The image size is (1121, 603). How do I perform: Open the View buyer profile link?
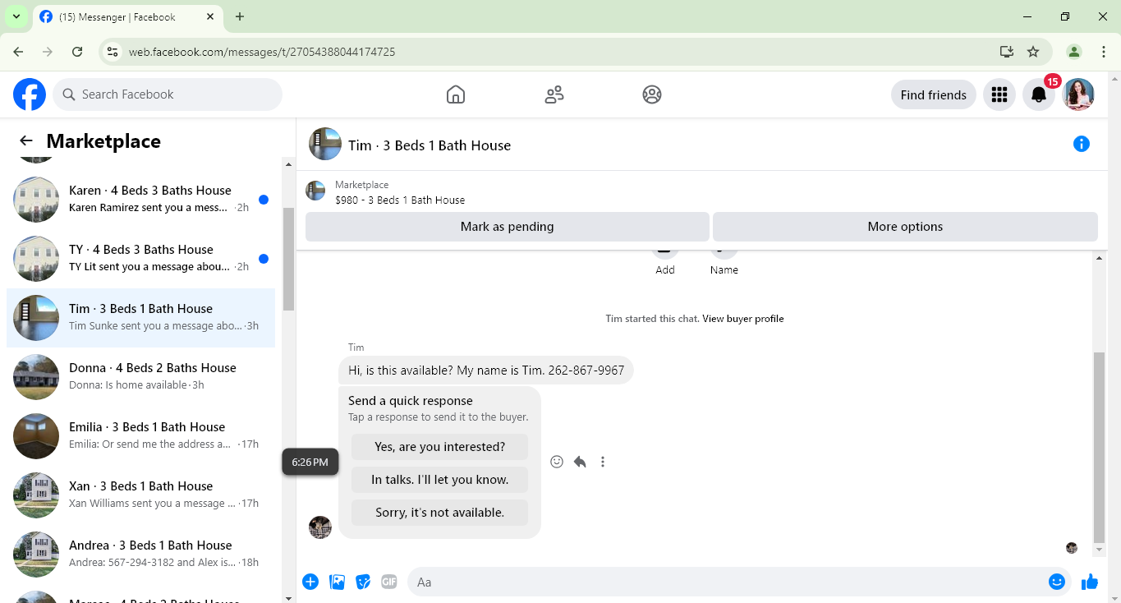(x=743, y=319)
